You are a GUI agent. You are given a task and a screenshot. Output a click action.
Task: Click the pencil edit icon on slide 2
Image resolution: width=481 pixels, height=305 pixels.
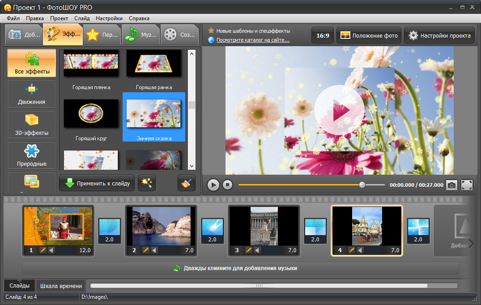coord(146,250)
